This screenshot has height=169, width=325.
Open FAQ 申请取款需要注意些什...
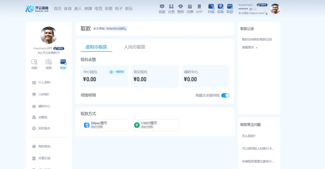(258, 161)
